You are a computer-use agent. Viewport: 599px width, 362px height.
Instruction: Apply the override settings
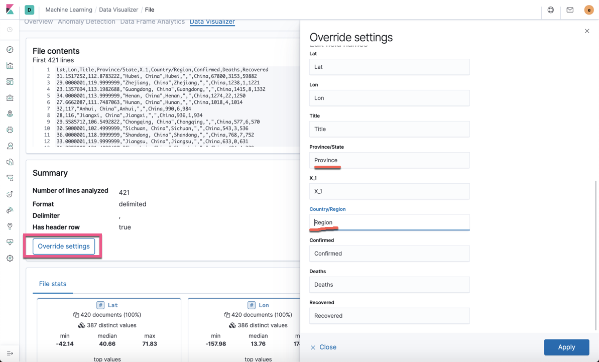pyautogui.click(x=566, y=347)
